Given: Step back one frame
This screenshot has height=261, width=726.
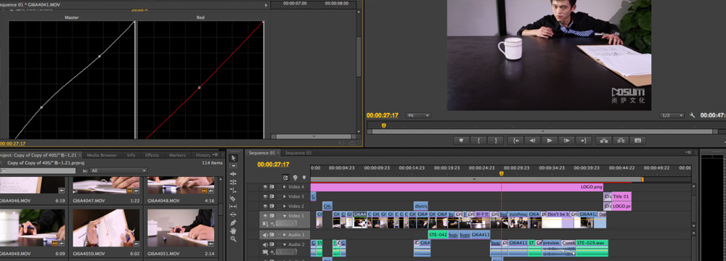Looking at the screenshot, I should coord(532,140).
